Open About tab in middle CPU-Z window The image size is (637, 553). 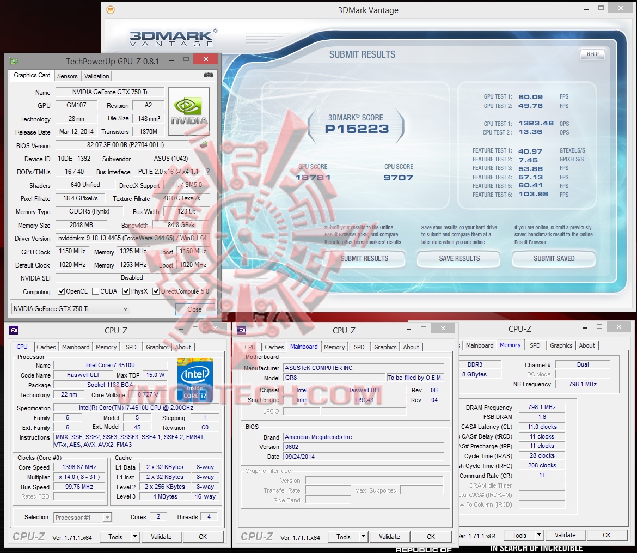411,347
